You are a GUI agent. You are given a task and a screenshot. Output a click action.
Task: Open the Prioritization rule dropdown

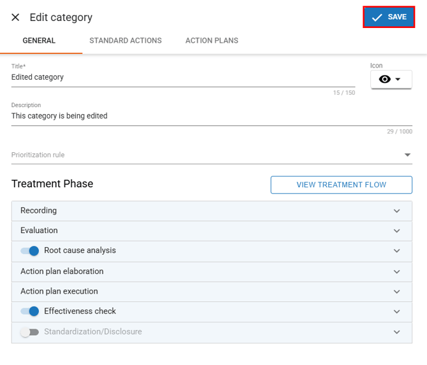click(210, 155)
